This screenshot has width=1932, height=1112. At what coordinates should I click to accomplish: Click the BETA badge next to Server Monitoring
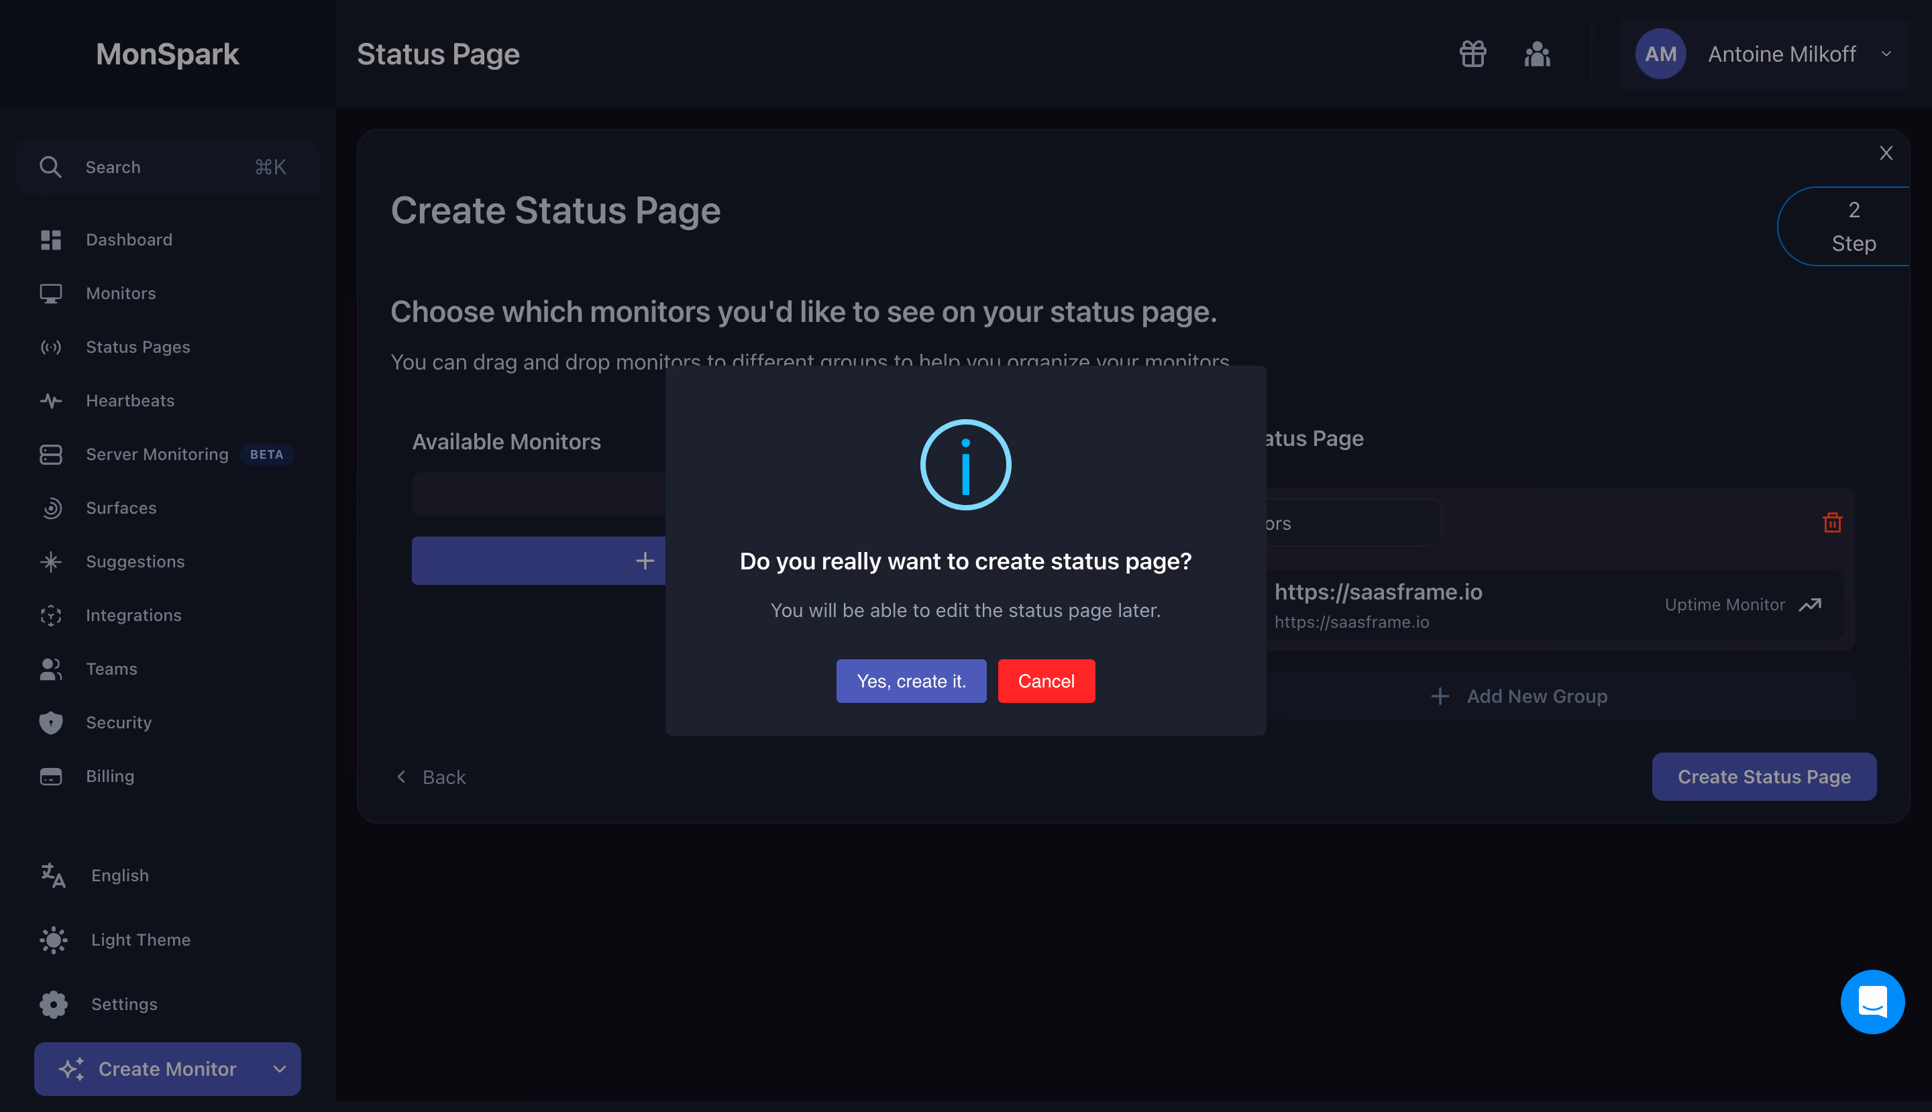pos(266,455)
